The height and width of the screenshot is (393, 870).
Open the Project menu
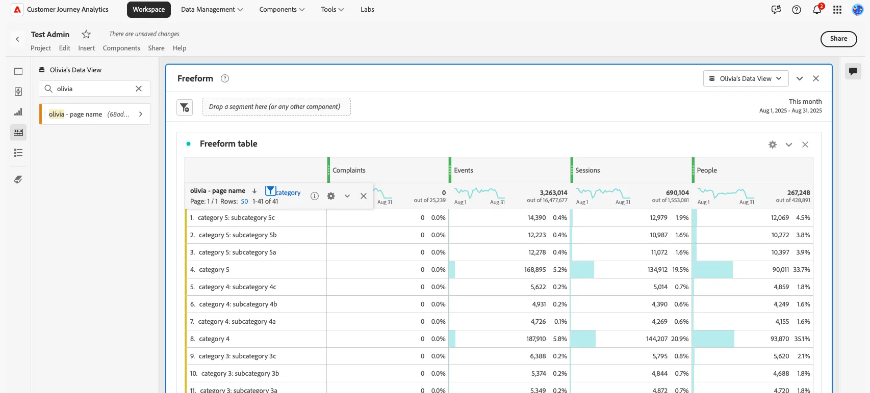pyautogui.click(x=41, y=48)
